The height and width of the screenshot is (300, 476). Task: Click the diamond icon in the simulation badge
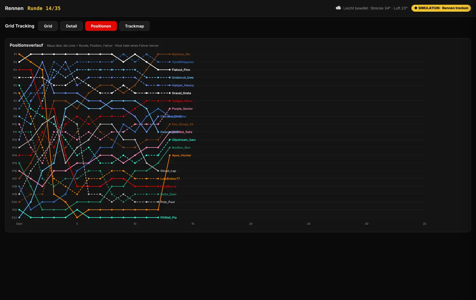coord(415,8)
